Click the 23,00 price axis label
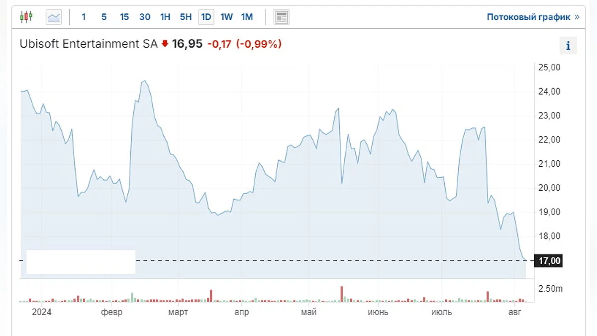Image resolution: width=597 pixels, height=336 pixels. [x=549, y=115]
